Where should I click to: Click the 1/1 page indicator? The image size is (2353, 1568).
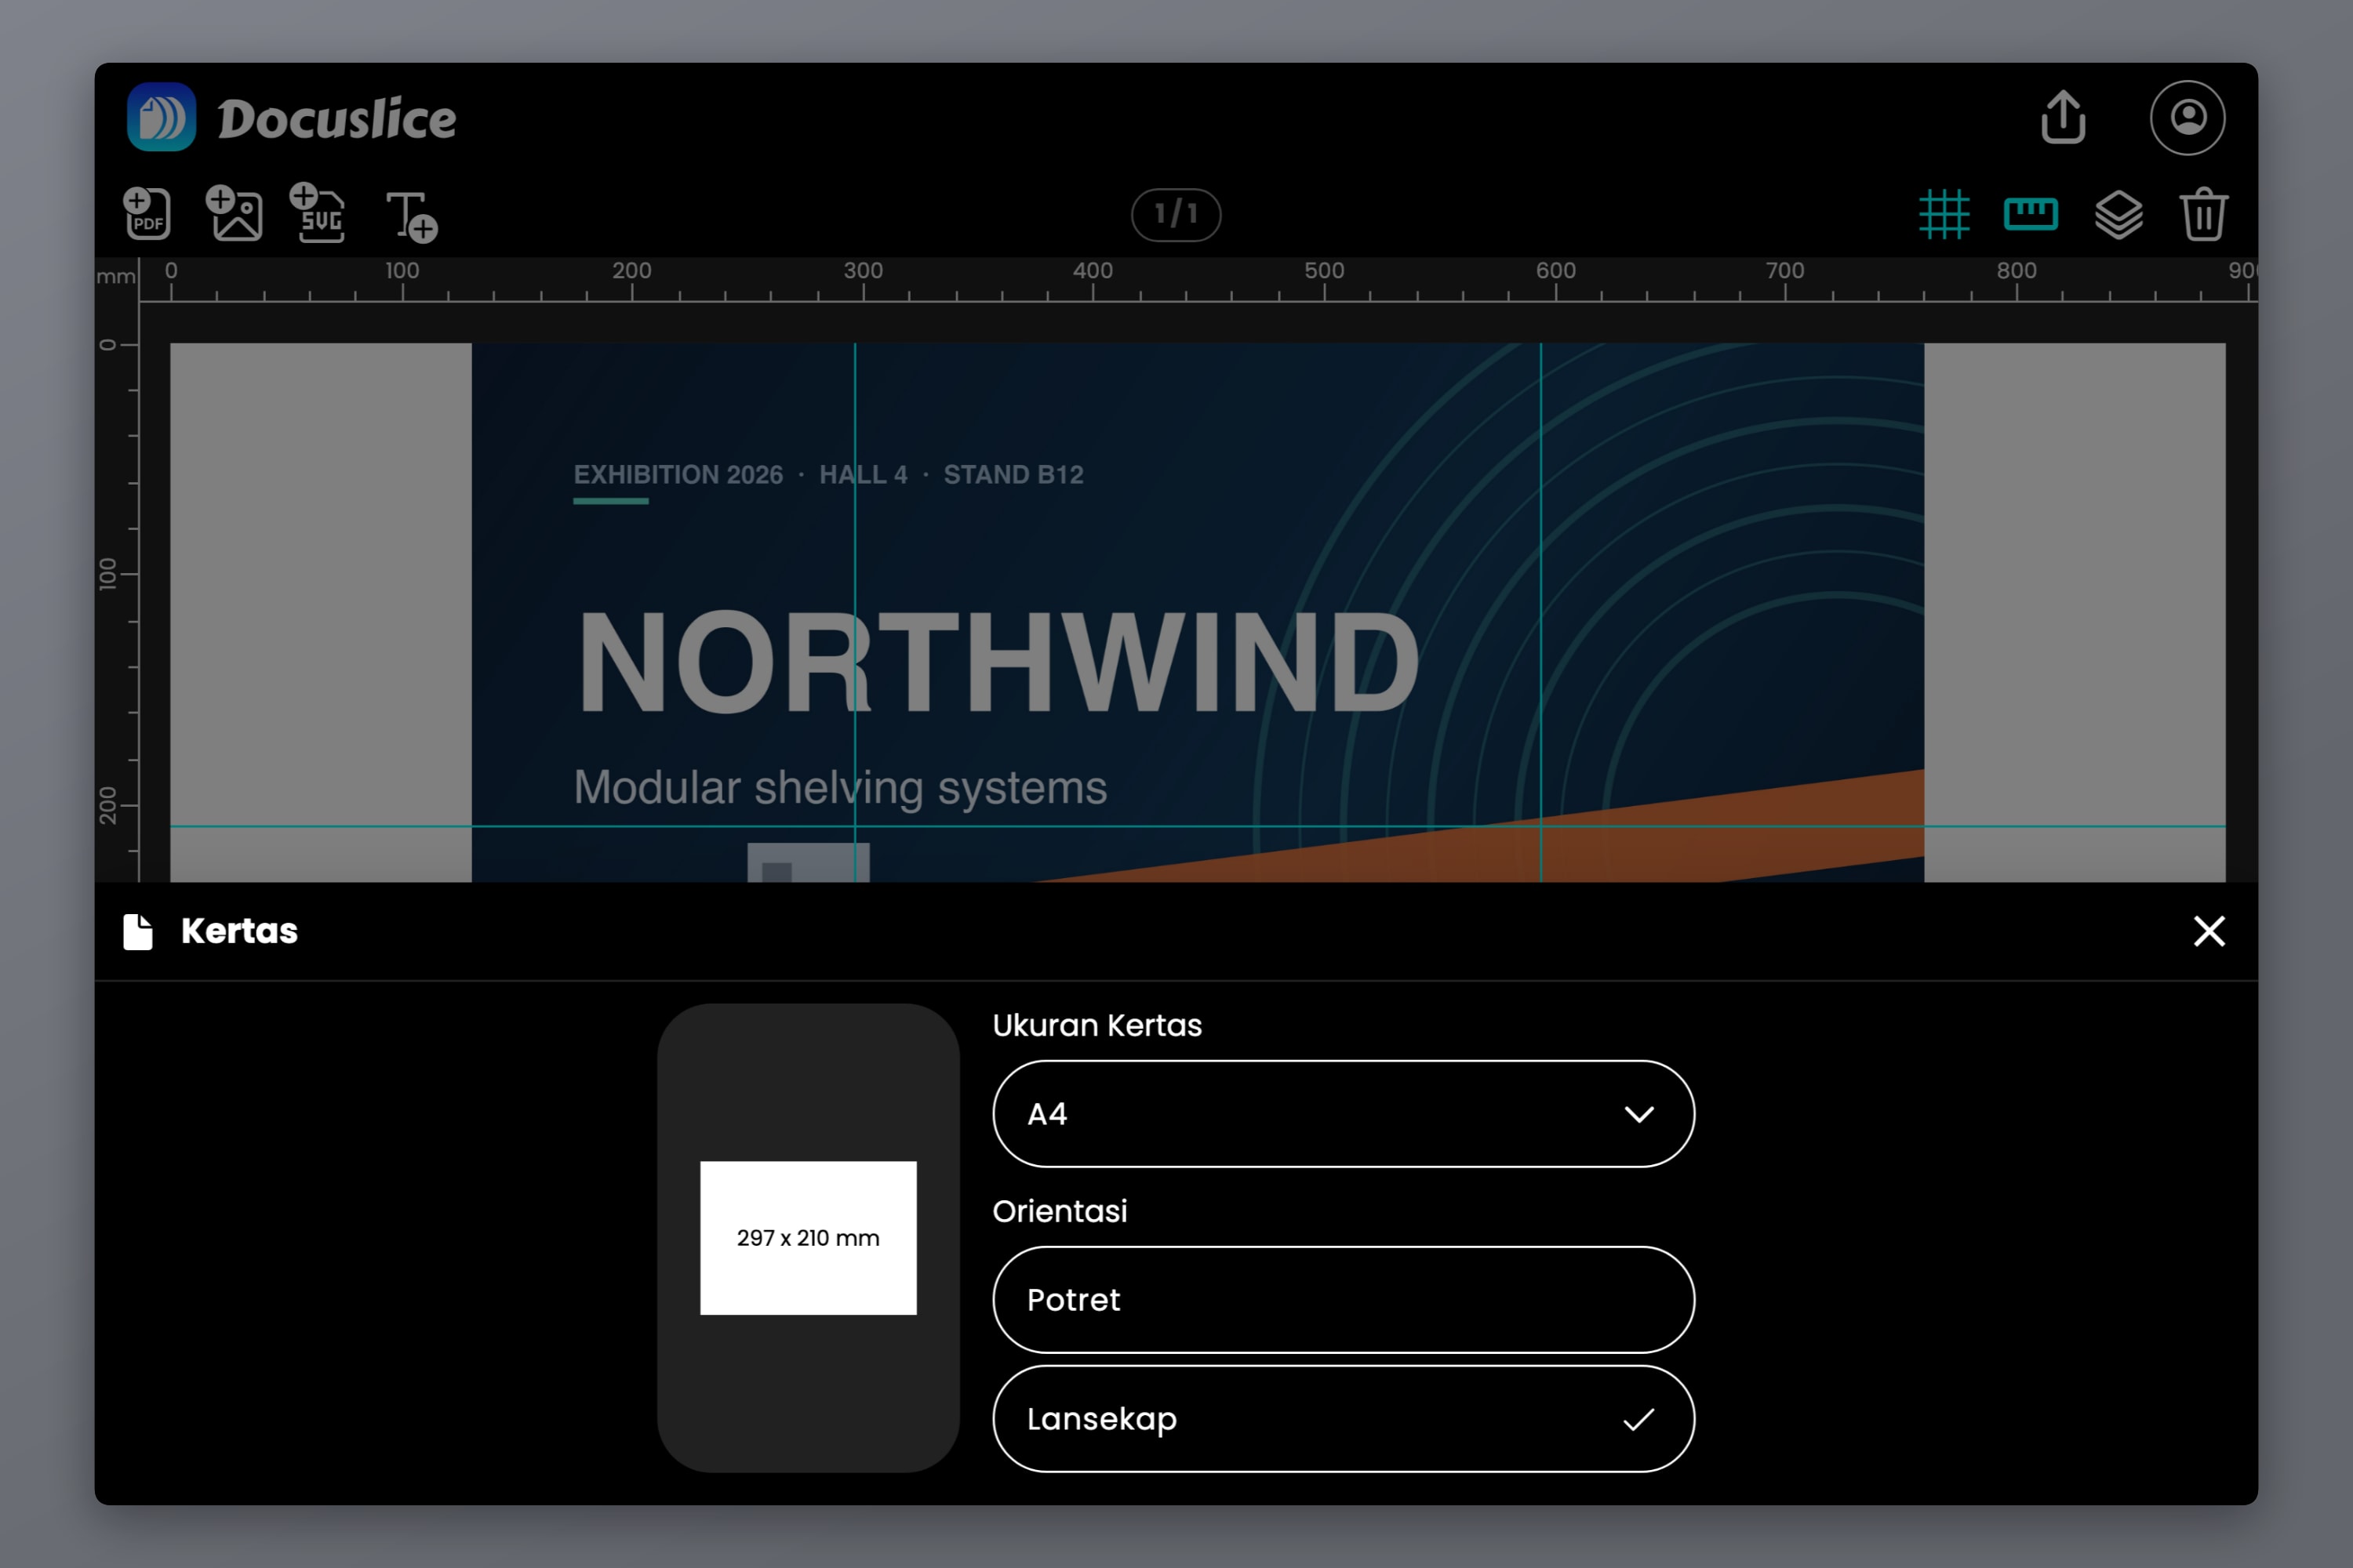pos(1176,214)
